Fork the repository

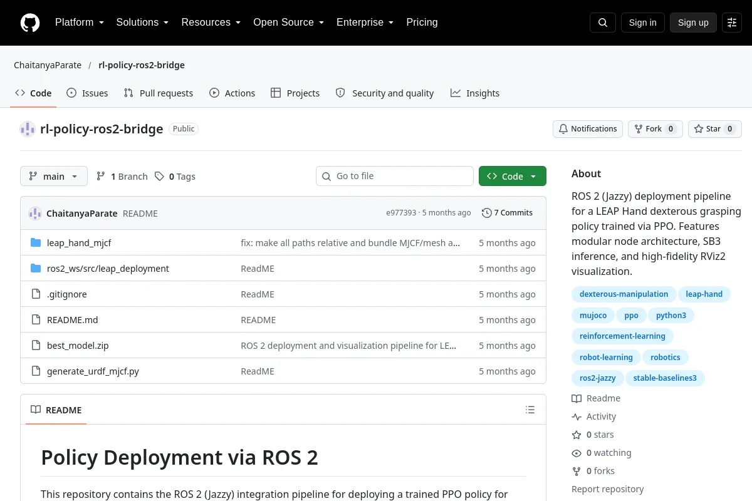pos(655,129)
